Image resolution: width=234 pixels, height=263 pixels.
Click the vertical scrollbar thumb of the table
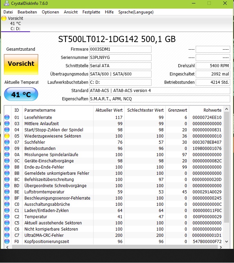pos(226,167)
